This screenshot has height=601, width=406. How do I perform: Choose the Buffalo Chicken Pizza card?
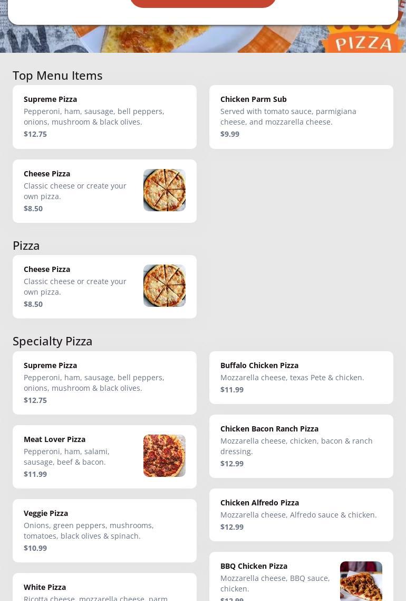tap(301, 378)
